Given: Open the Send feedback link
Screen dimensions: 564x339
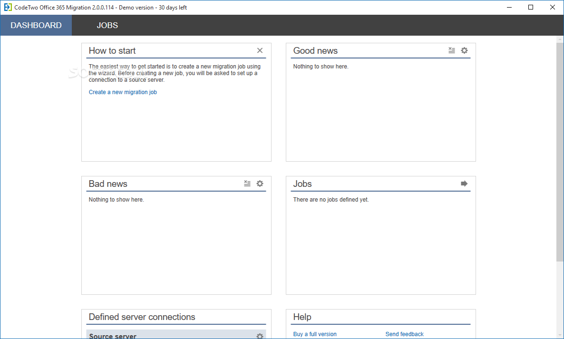Looking at the screenshot, I should pos(404,334).
